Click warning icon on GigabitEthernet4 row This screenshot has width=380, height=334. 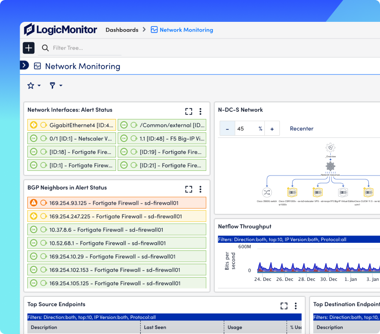[33, 125]
